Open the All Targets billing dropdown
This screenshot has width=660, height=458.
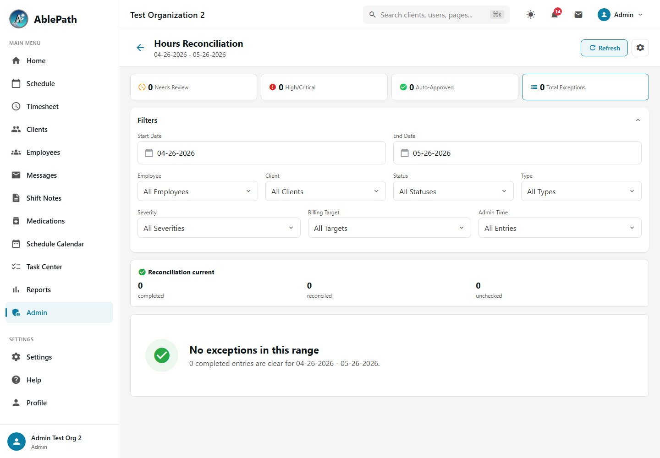coord(390,228)
